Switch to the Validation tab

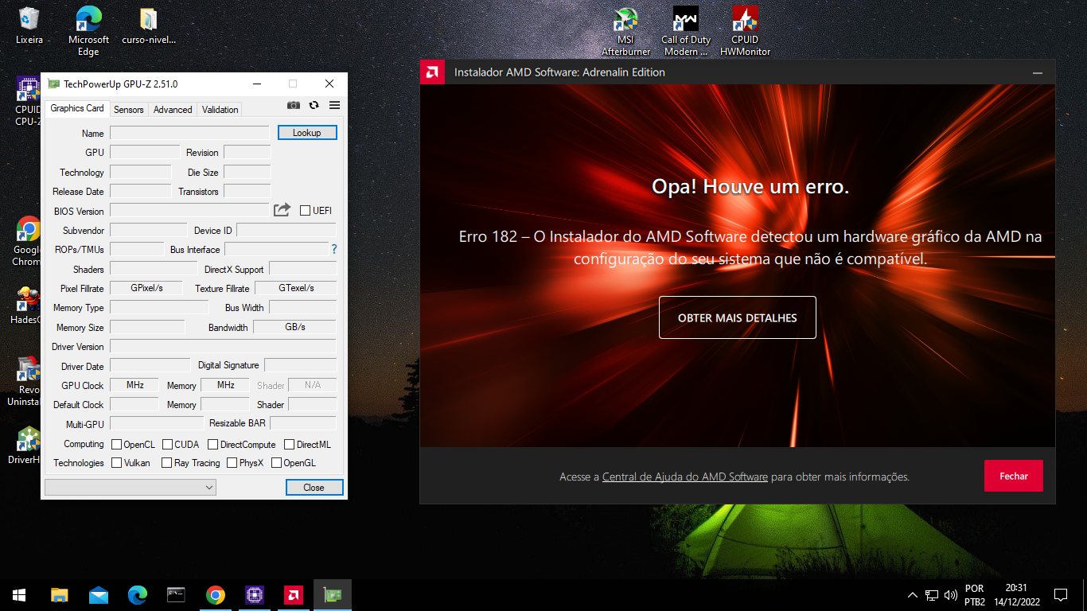(220, 110)
